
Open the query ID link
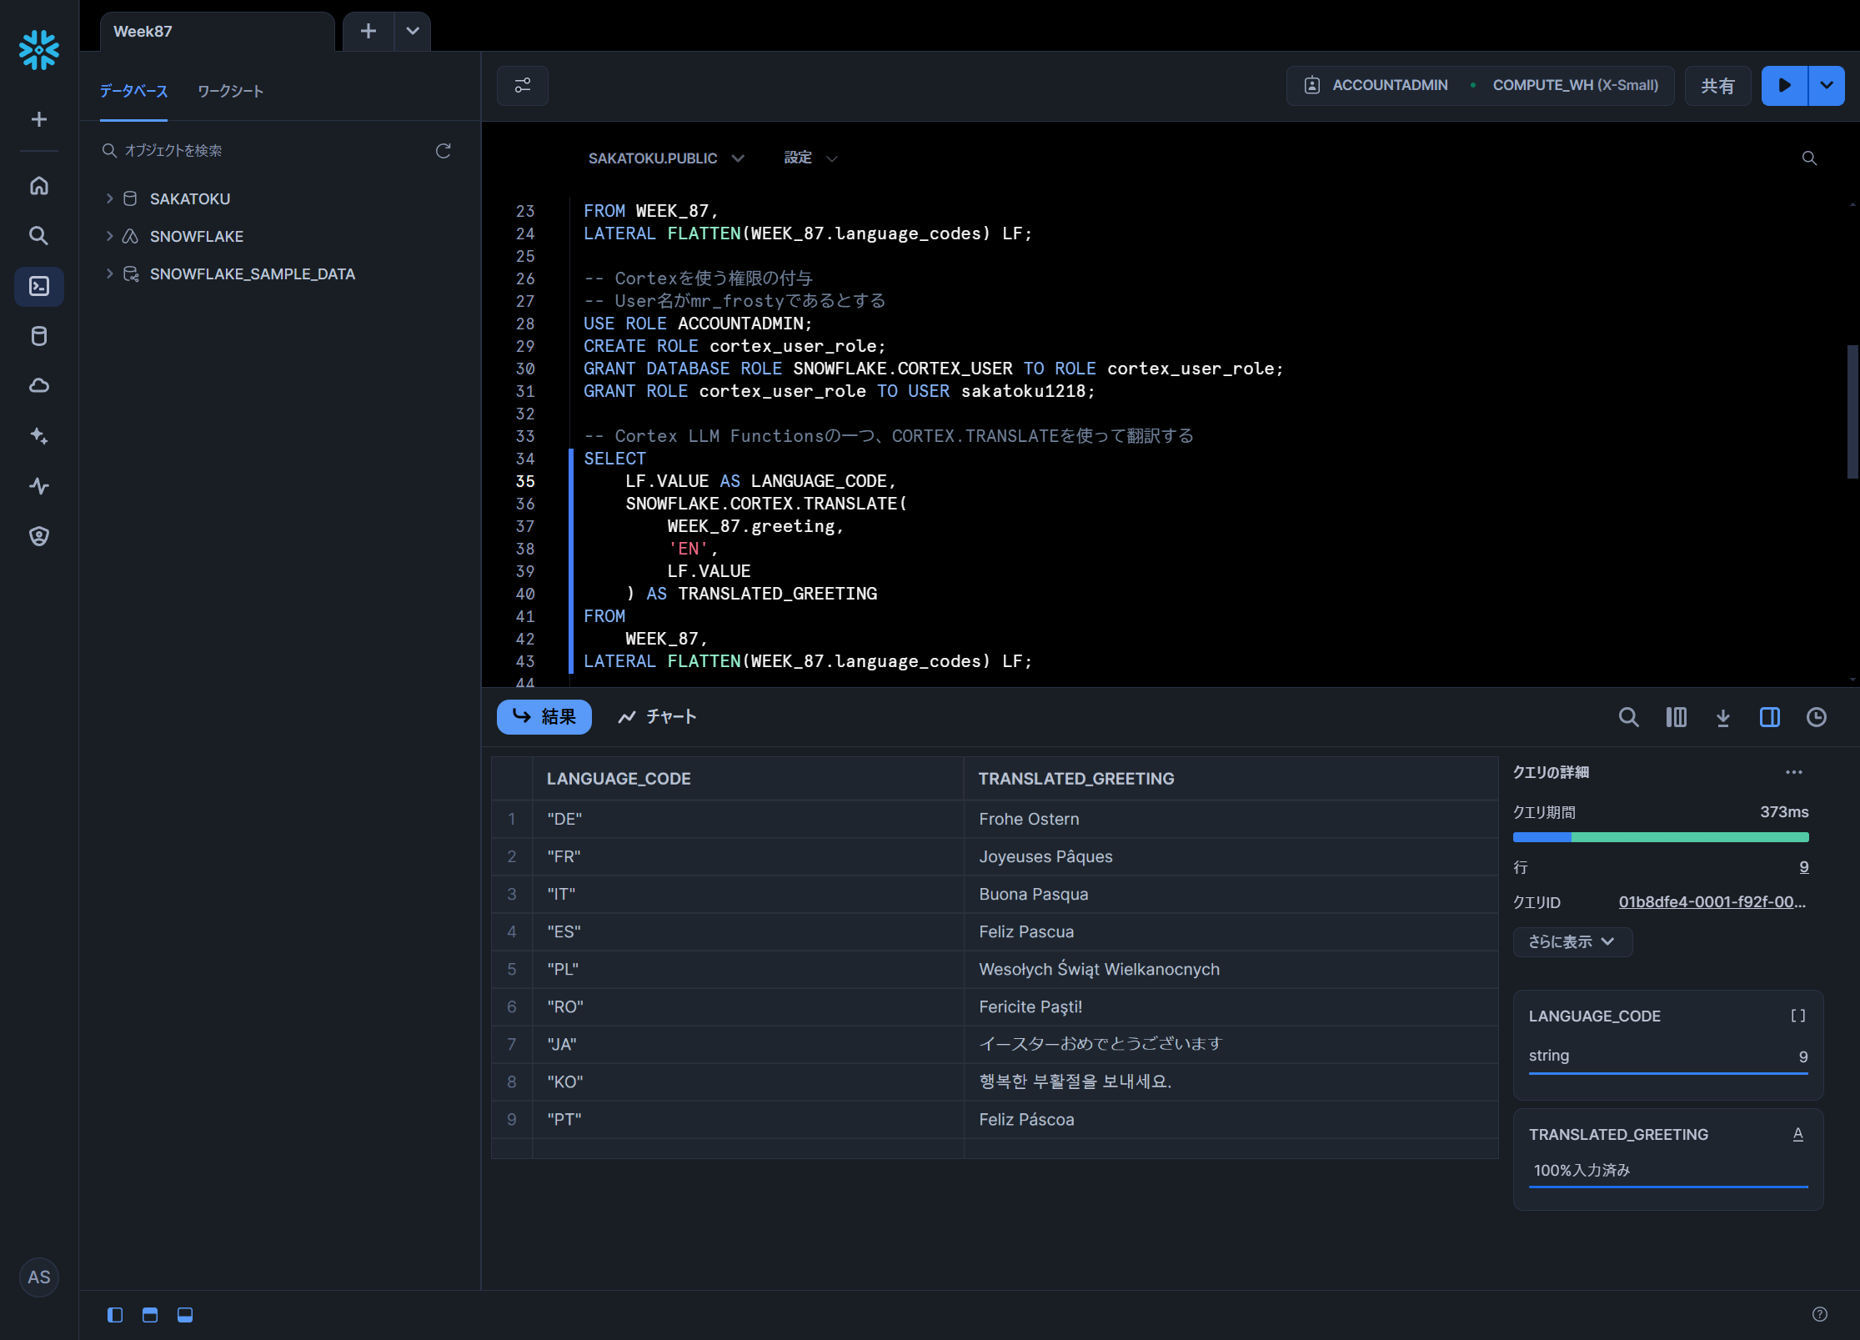click(1712, 902)
